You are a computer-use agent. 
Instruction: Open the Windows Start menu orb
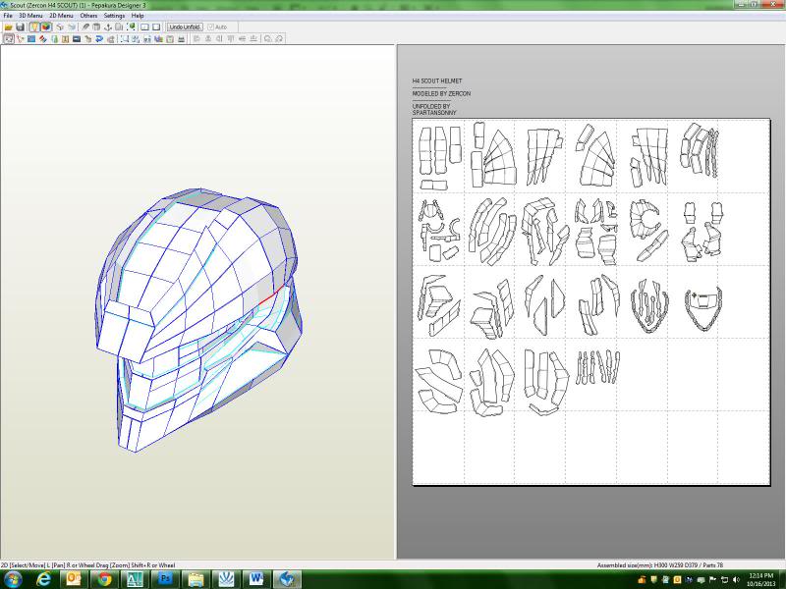(12, 579)
